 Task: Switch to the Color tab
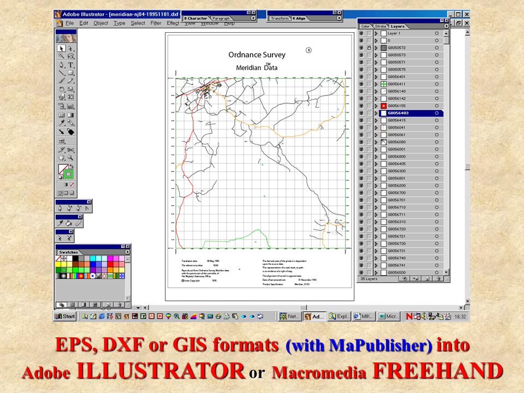(x=365, y=26)
